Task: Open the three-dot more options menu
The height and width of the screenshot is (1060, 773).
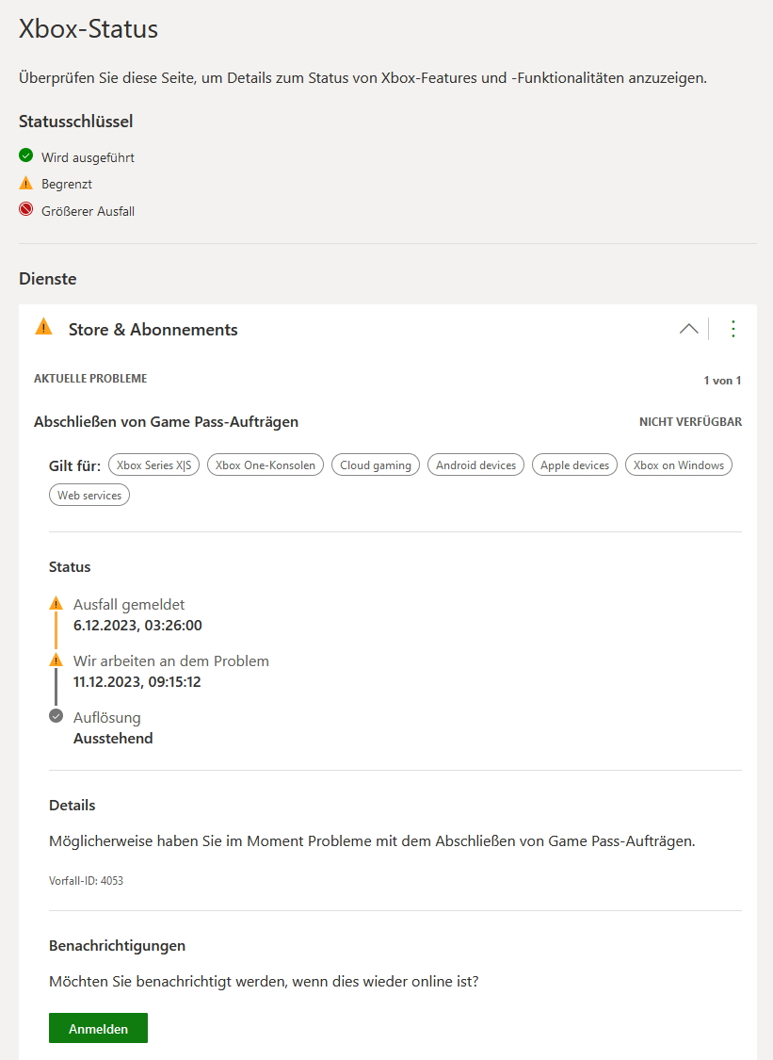Action: tap(733, 329)
